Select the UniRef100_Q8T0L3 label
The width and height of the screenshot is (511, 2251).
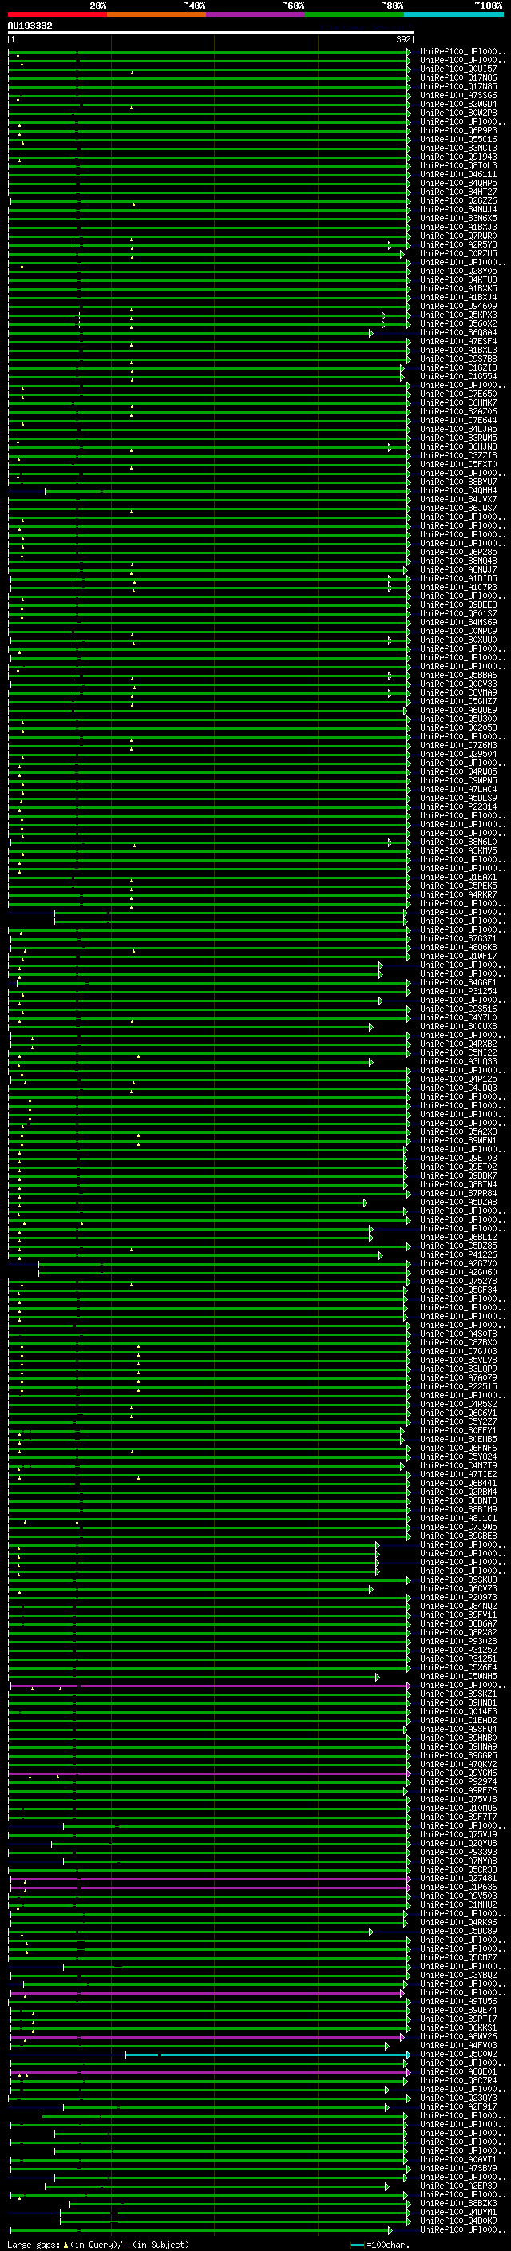(x=458, y=165)
